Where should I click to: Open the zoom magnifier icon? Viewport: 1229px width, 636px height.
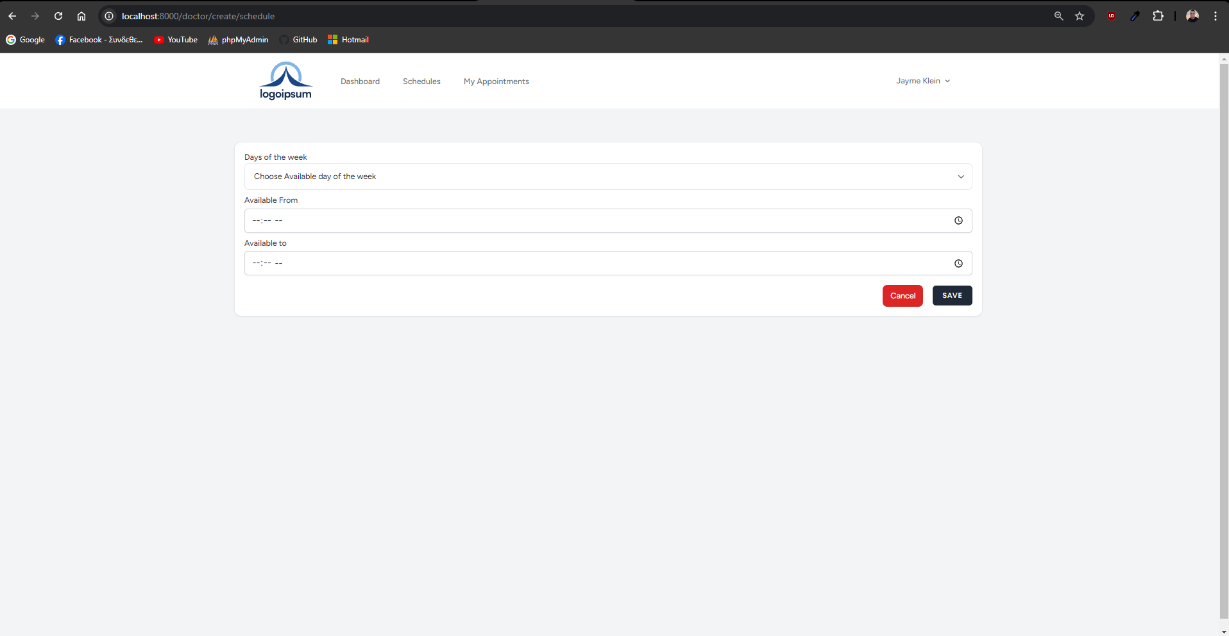tap(1059, 16)
